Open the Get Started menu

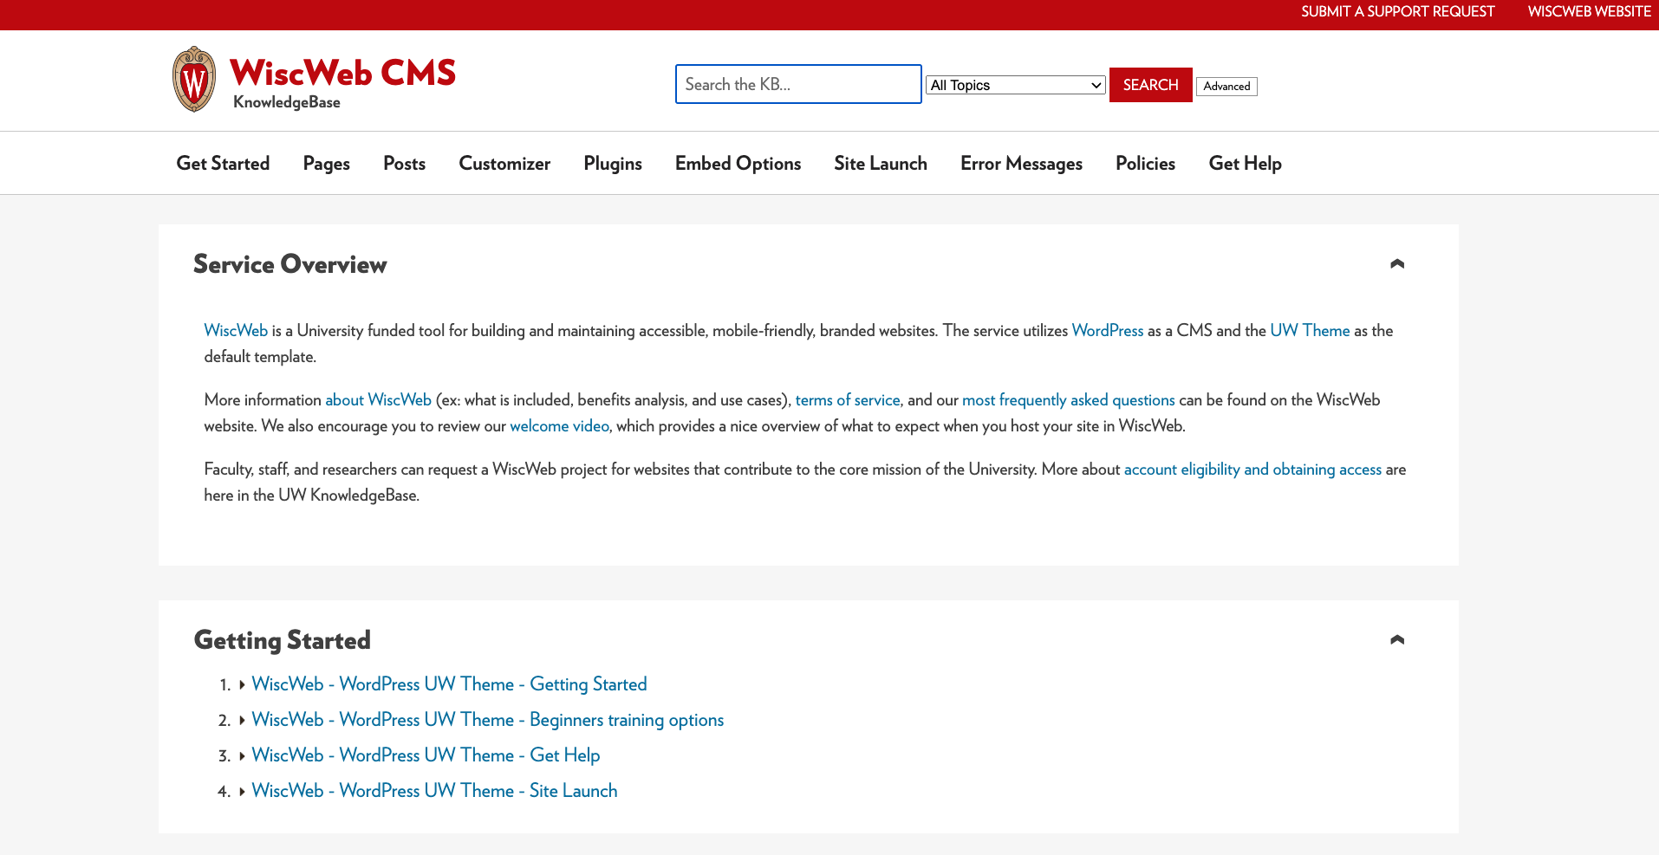(x=223, y=163)
